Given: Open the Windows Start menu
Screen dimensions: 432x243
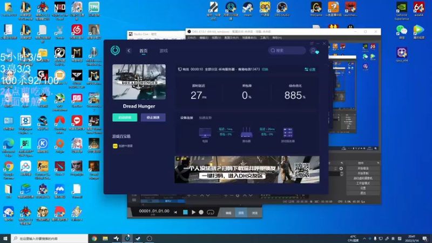Looking at the screenshot, I should (5, 238).
